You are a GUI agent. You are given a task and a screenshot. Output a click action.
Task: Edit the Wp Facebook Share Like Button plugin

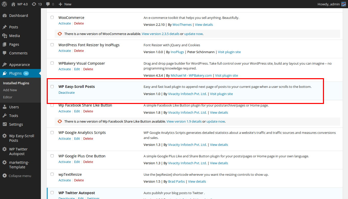pos(77,111)
